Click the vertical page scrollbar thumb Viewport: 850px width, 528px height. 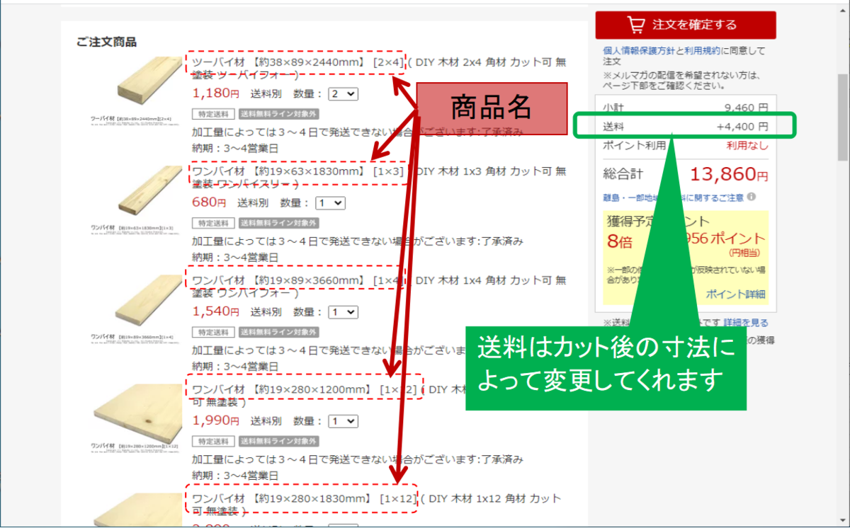coord(843,117)
